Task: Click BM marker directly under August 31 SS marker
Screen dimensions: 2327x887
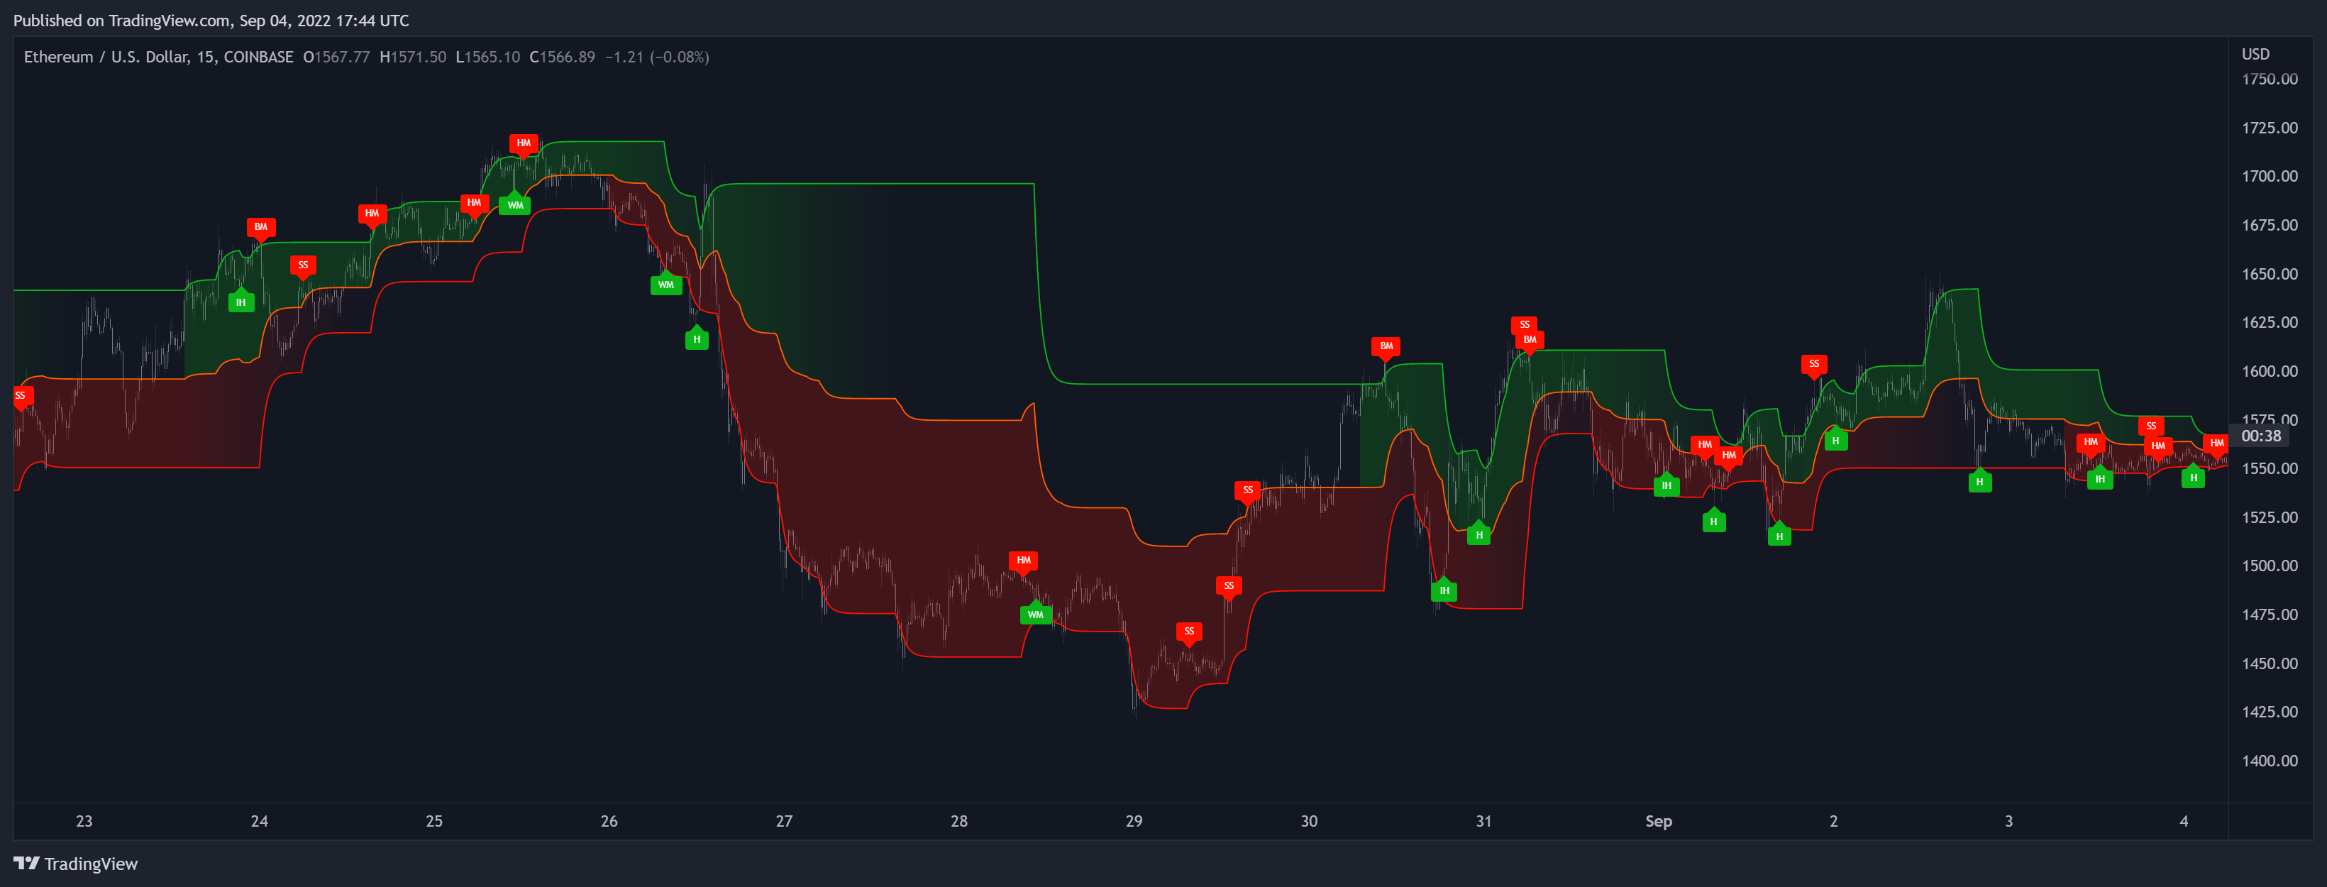Action: coord(1530,341)
